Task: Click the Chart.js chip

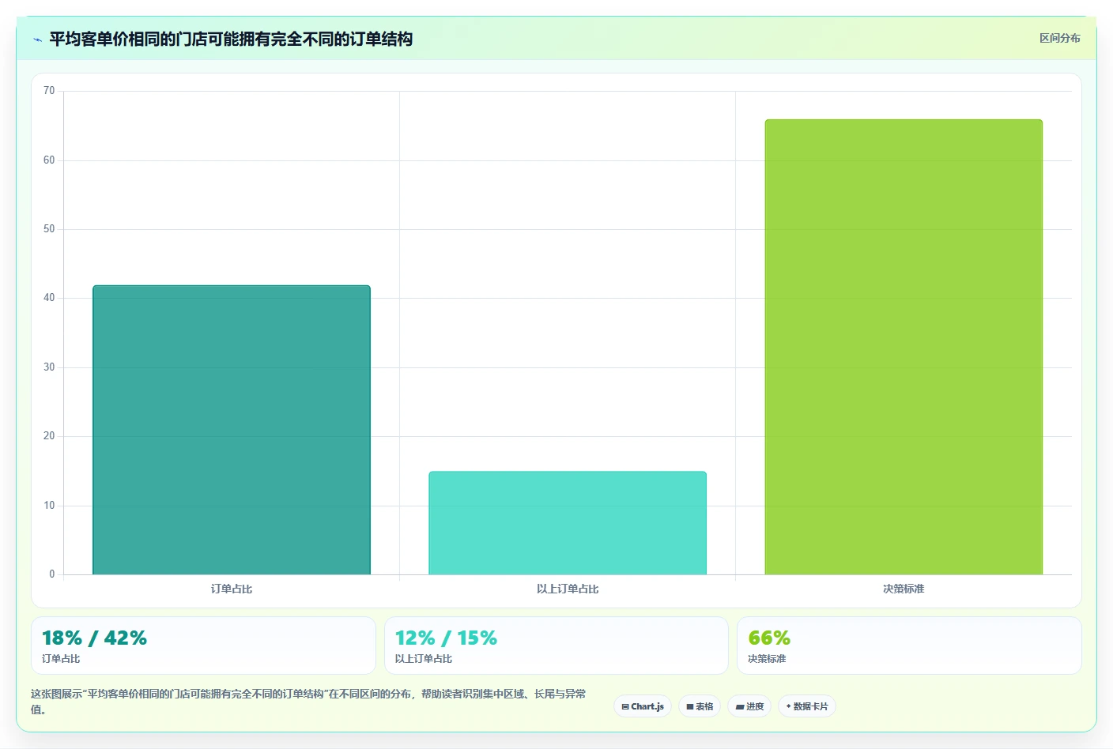Action: (643, 706)
